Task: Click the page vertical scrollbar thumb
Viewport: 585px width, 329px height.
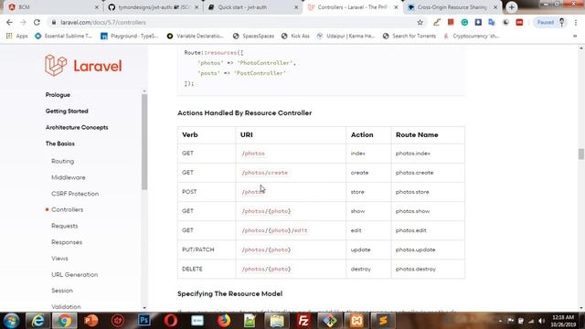Action: (x=581, y=154)
